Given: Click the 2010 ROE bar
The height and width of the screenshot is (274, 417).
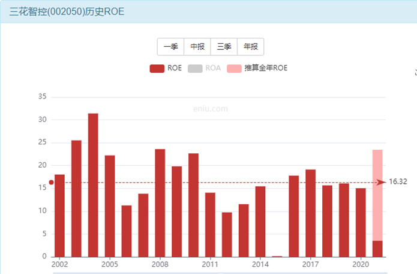Looking at the screenshot, I should (193, 205).
